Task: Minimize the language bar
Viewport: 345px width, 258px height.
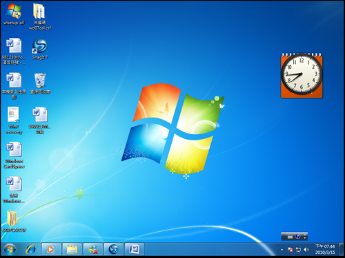Action: (x=305, y=235)
